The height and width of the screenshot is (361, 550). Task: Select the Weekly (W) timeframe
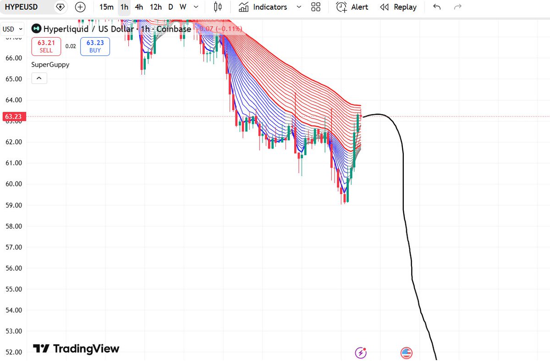[x=183, y=7]
